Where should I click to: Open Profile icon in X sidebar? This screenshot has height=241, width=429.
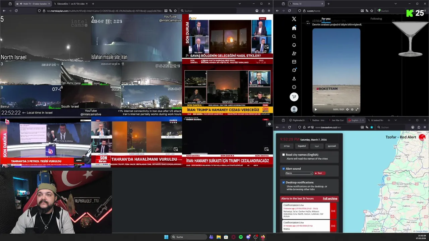pos(294,79)
